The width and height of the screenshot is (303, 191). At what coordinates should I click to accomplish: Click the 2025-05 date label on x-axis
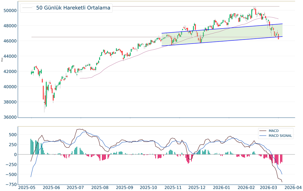[27, 188]
